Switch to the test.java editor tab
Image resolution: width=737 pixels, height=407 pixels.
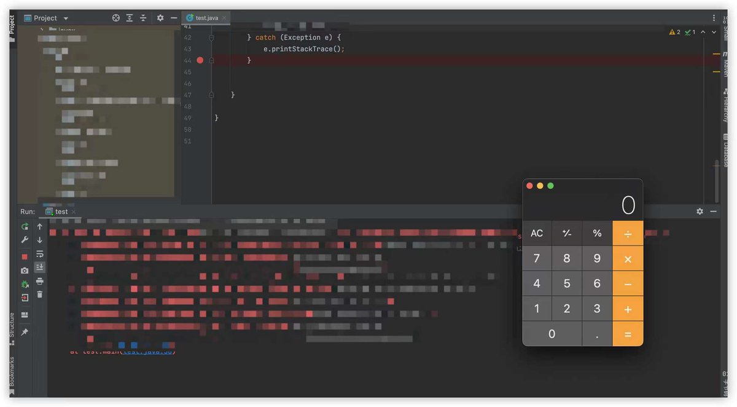point(206,18)
